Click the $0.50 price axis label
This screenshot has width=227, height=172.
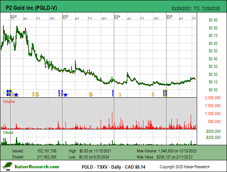coord(213,51)
